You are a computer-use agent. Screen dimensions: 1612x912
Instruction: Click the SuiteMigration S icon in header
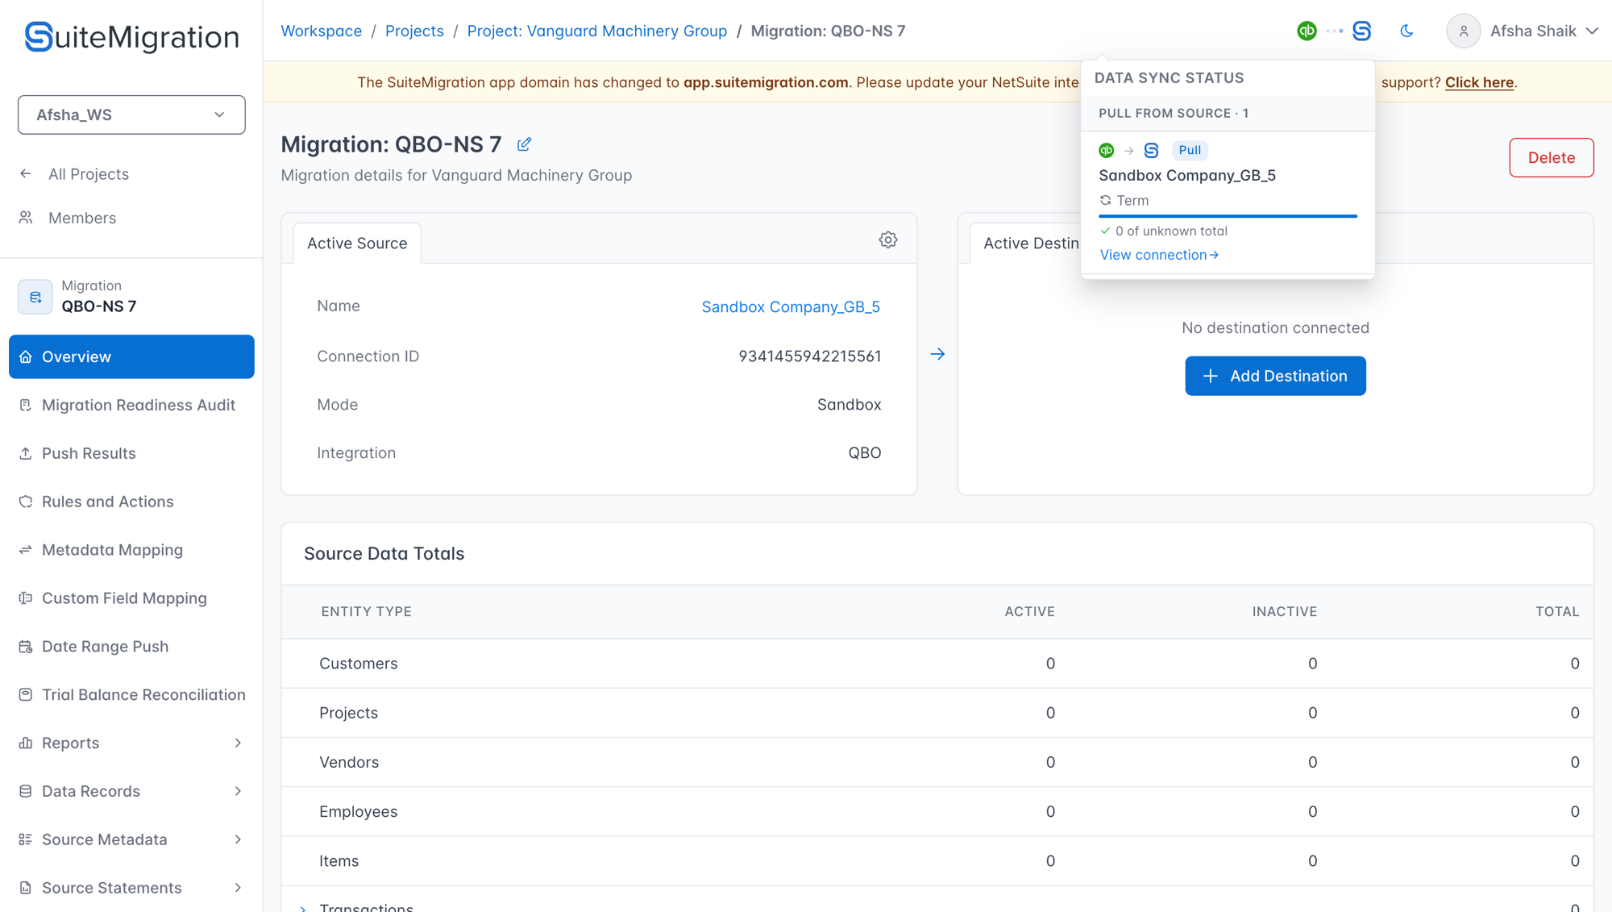point(1361,31)
